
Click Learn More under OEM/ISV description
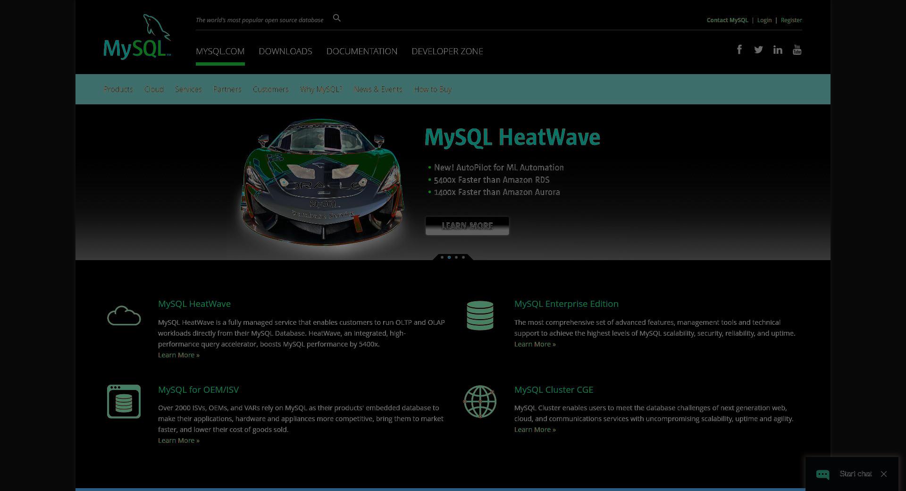(x=179, y=440)
